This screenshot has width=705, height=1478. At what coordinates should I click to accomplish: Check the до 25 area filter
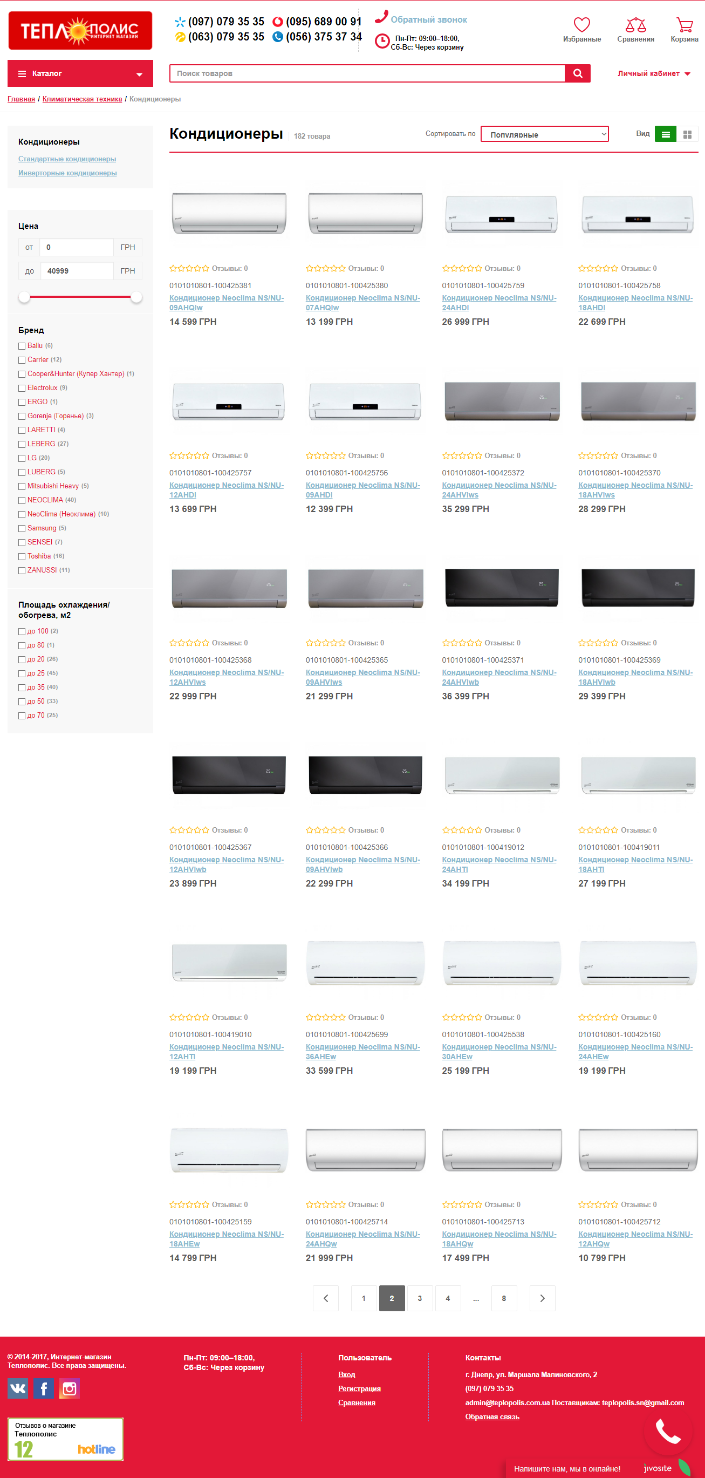point(22,673)
